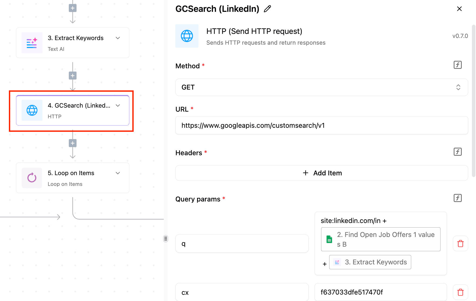Viewport: 476px width, 301px height.
Task: Click the URL input field
Action: 321,125
